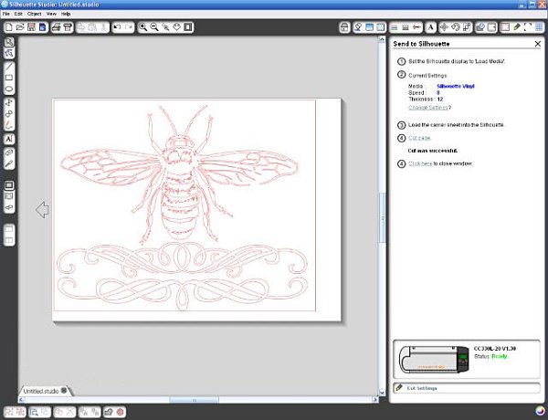
Task: Choose the Text tool in left toolbar
Action: tap(9, 139)
